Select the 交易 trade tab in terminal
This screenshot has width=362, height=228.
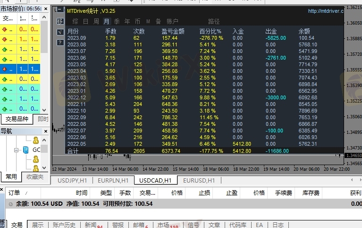click(x=17, y=225)
